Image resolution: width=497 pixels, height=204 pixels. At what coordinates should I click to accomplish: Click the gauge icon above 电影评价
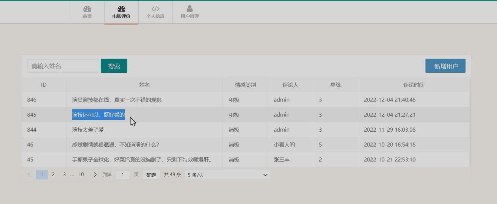tap(121, 9)
